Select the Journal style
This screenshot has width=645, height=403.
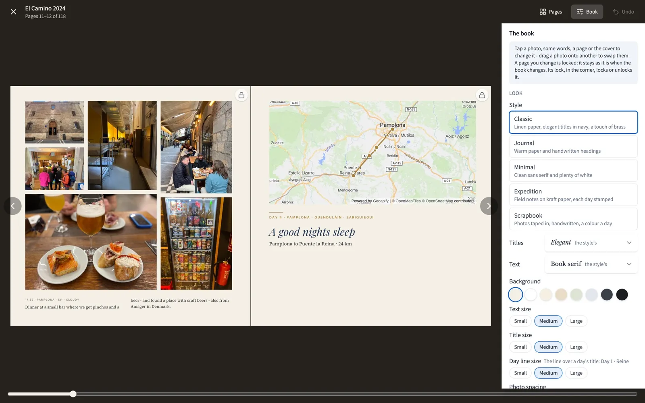[573, 146]
